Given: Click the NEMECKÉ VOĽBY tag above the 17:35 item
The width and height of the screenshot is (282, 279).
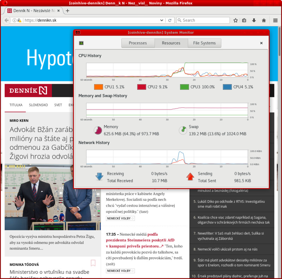Looking at the screenshot, I should coord(120,218).
